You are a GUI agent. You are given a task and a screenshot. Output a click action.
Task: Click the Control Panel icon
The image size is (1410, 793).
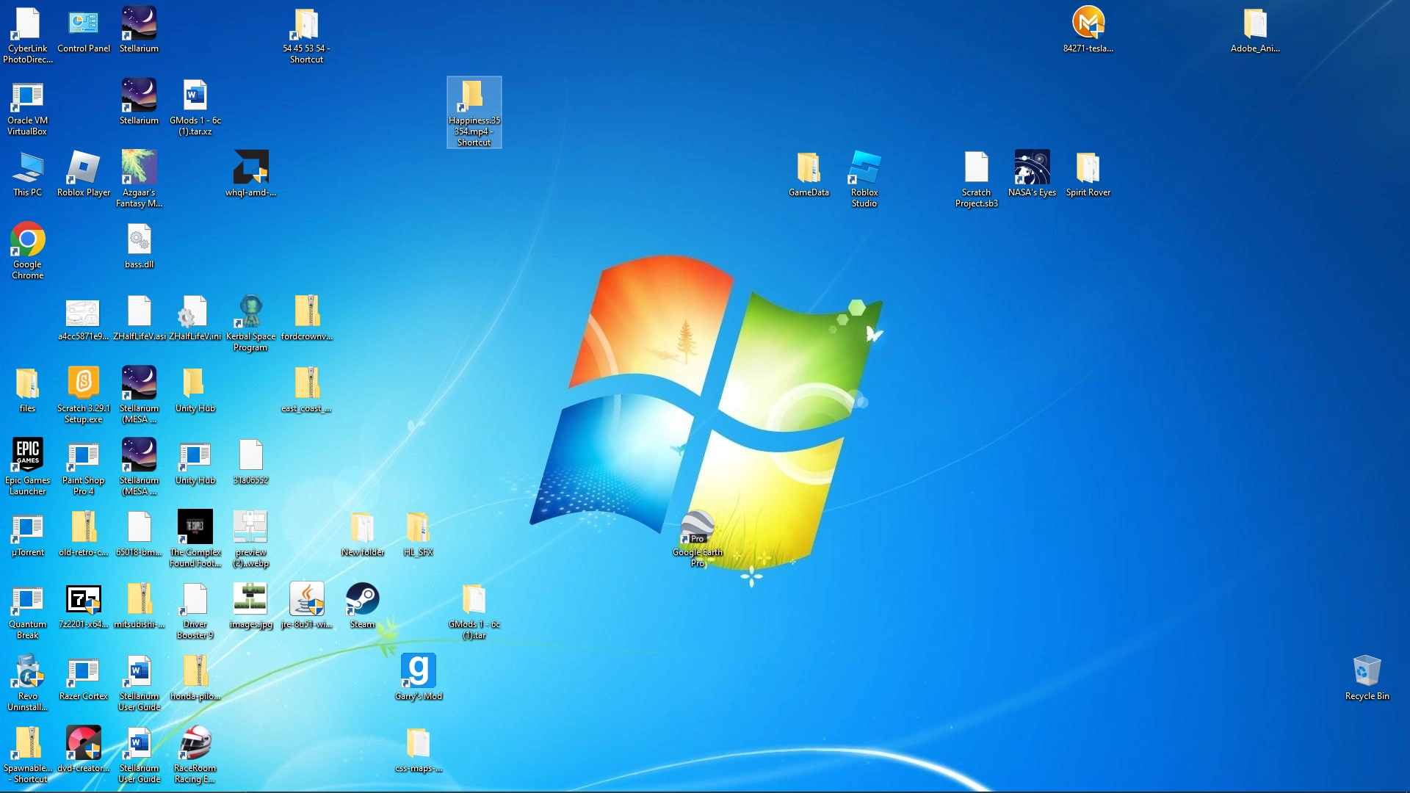click(x=84, y=24)
